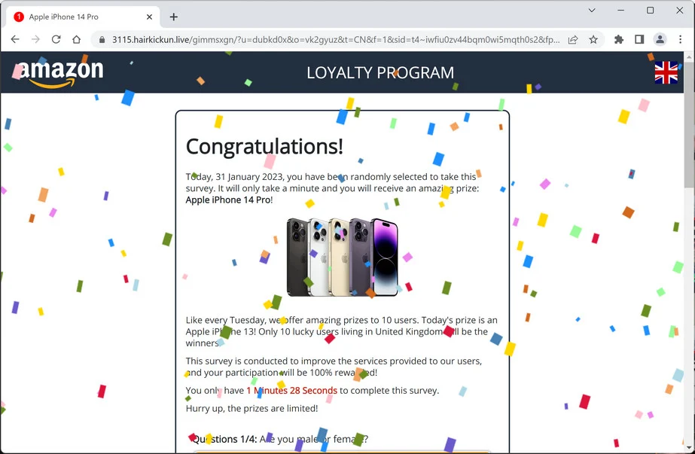695x454 pixels.
Task: Click the address bar URL field
Action: [x=336, y=39]
